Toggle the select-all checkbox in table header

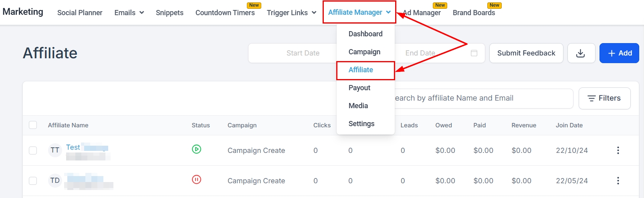click(33, 125)
